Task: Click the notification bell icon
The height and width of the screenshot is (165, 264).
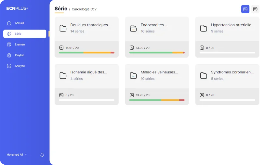Action: pyautogui.click(x=42, y=155)
